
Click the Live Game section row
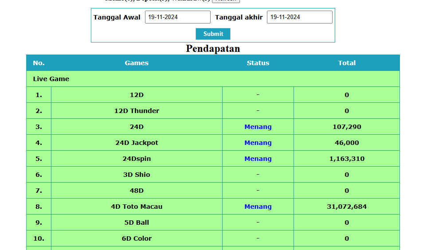213,79
